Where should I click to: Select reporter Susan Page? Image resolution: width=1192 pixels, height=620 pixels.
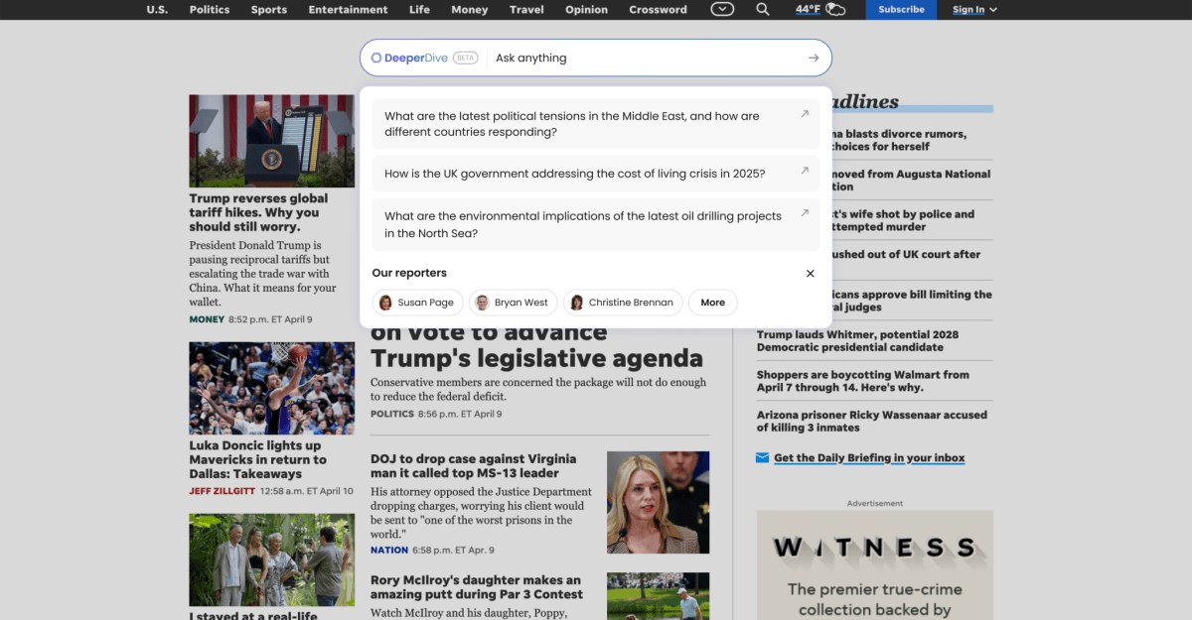tap(417, 303)
